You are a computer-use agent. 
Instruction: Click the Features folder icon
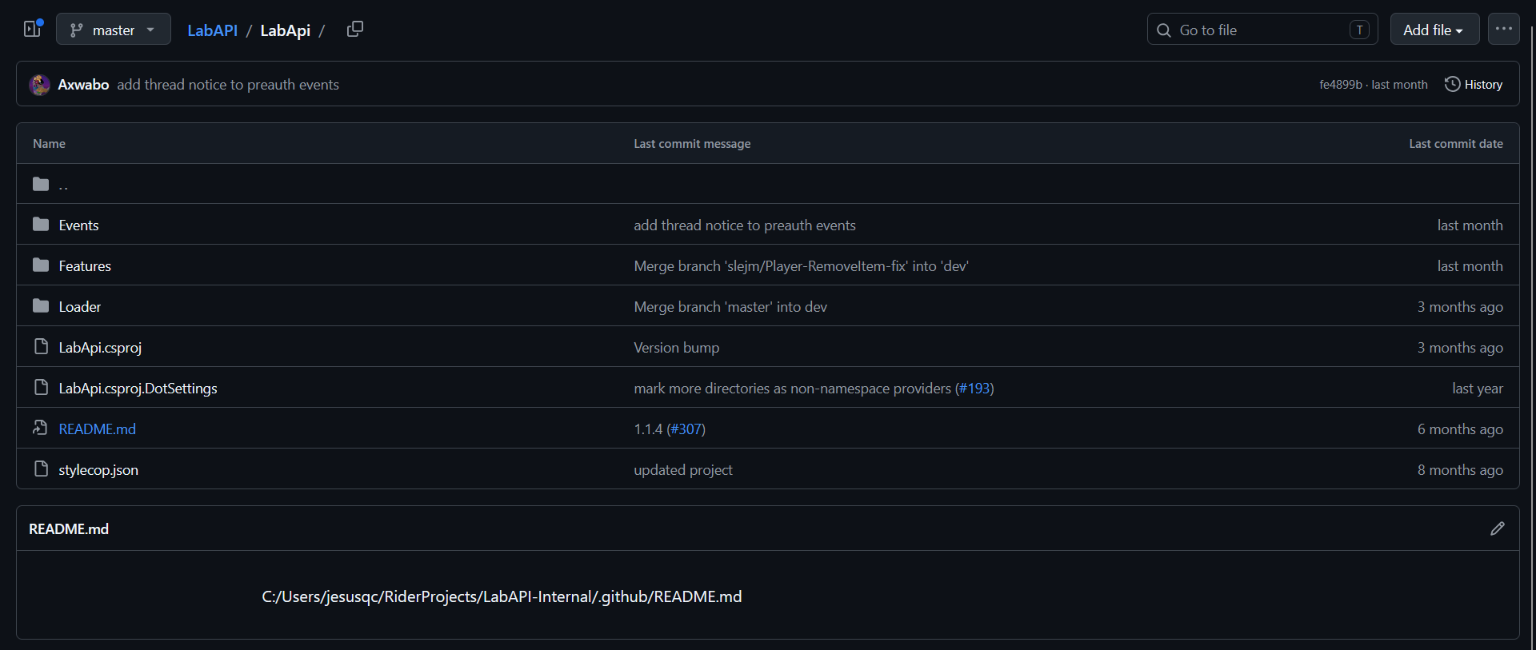tap(41, 265)
